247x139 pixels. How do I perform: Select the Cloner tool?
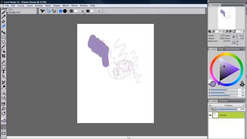pos(3,82)
